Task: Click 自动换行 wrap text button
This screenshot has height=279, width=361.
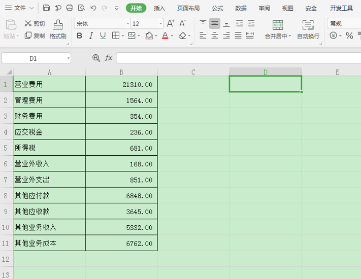Action: click(x=308, y=29)
